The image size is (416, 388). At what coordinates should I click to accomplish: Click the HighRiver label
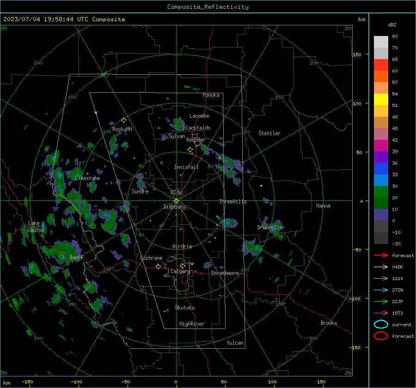[192, 324]
